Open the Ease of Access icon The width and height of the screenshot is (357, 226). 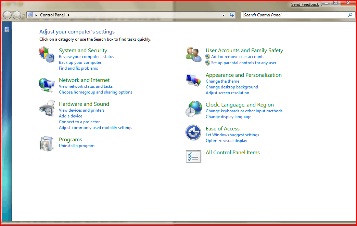(x=193, y=132)
